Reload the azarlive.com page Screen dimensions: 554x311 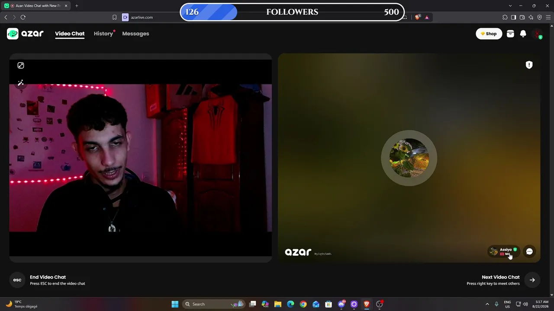pyautogui.click(x=23, y=17)
